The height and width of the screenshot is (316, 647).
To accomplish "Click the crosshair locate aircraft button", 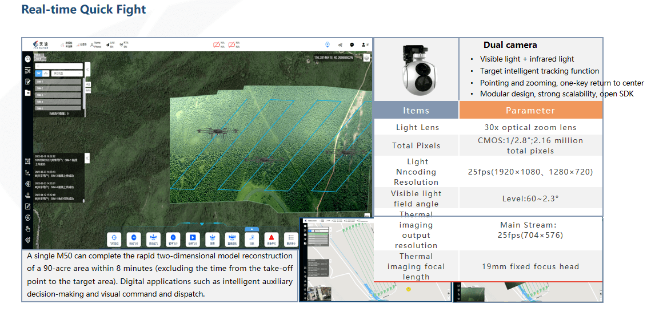I will coord(114,239).
